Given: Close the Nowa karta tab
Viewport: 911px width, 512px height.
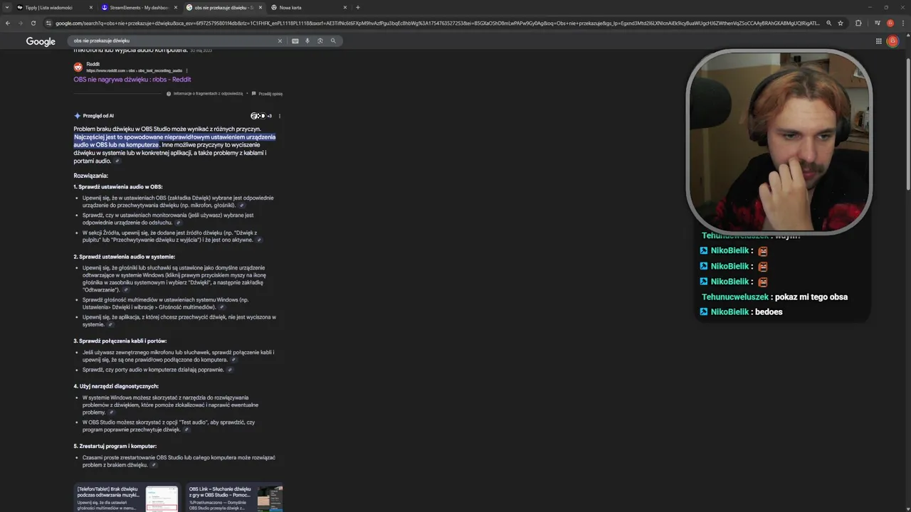Looking at the screenshot, I should pyautogui.click(x=345, y=7).
